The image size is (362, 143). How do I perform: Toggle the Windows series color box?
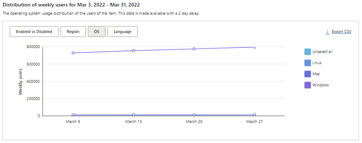[307, 85]
